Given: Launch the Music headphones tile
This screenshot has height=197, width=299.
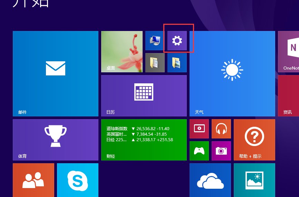Looking at the screenshot, I should 221,129.
